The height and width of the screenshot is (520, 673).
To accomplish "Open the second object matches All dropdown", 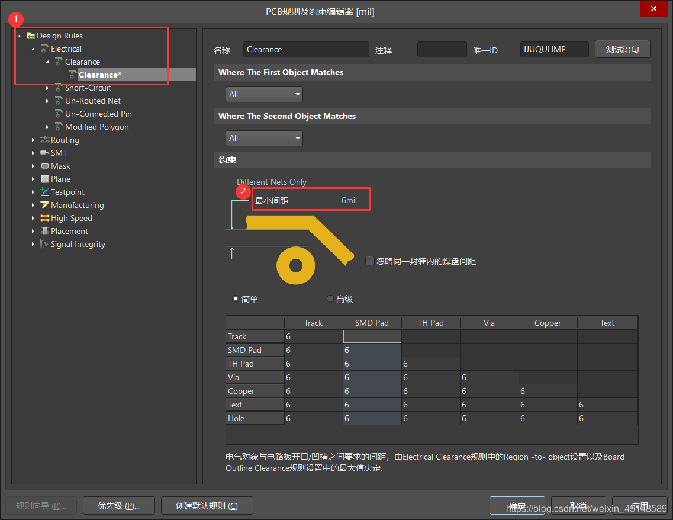I will point(264,138).
